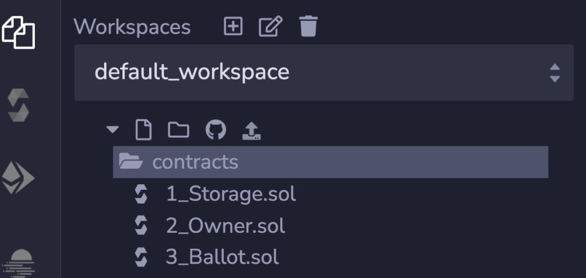Create a new folder in workspace
Image resolution: width=586 pixels, height=278 pixels.
click(179, 130)
